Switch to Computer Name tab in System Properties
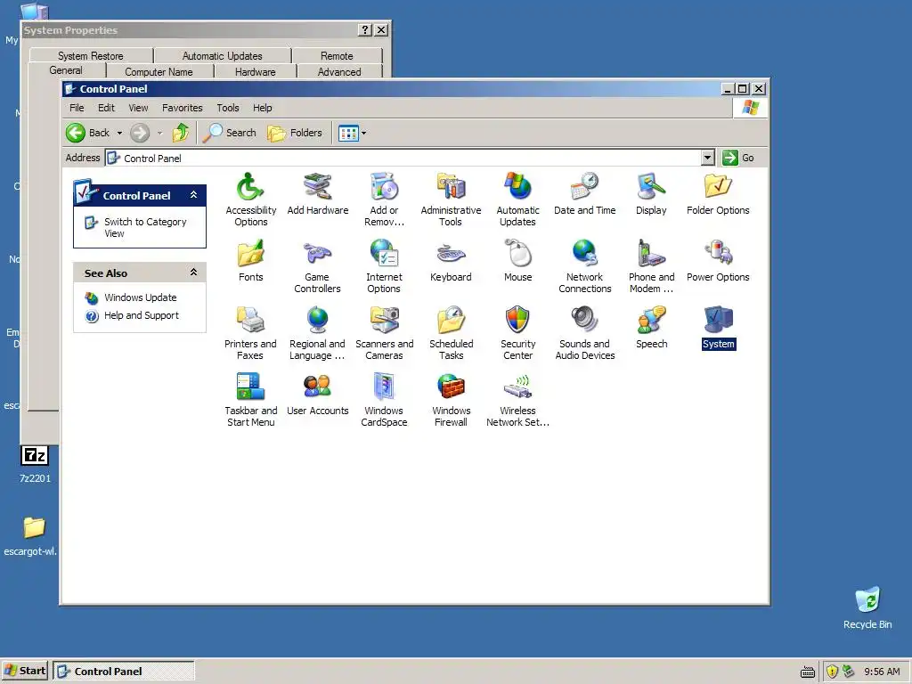The height and width of the screenshot is (684, 912). tap(159, 71)
